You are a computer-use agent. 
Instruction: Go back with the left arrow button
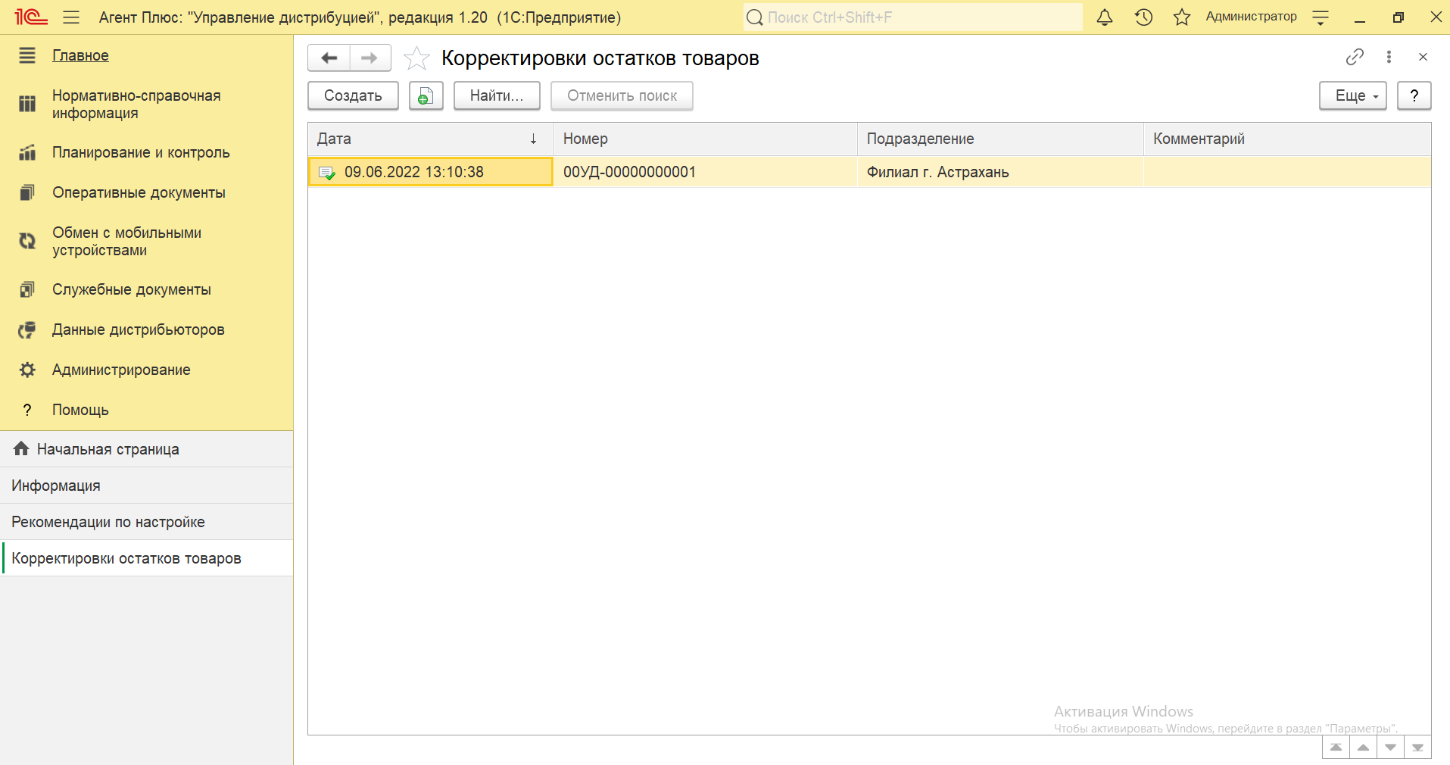coord(329,58)
